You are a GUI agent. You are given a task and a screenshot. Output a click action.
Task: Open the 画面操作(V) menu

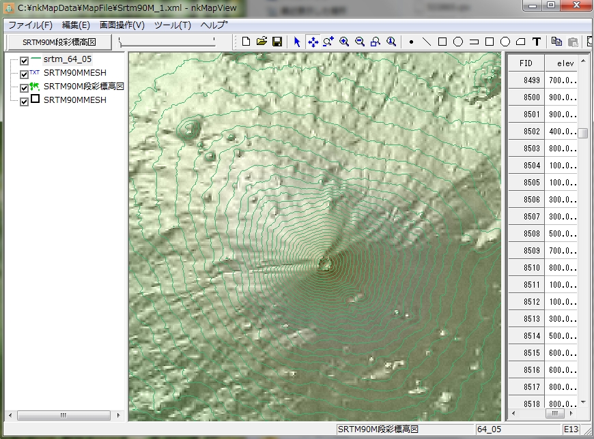122,25
